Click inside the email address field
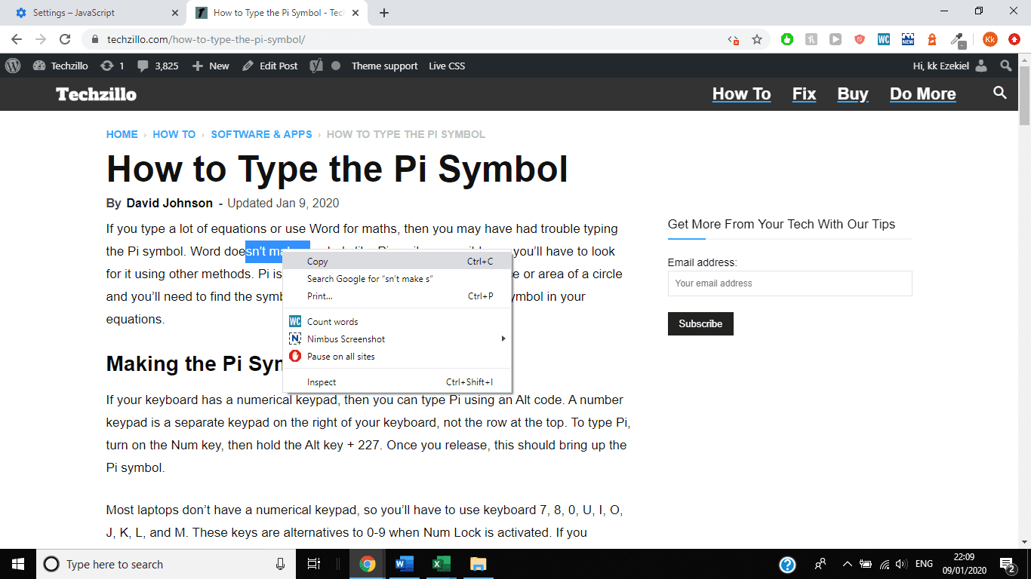Viewport: 1031px width, 579px height. point(789,283)
